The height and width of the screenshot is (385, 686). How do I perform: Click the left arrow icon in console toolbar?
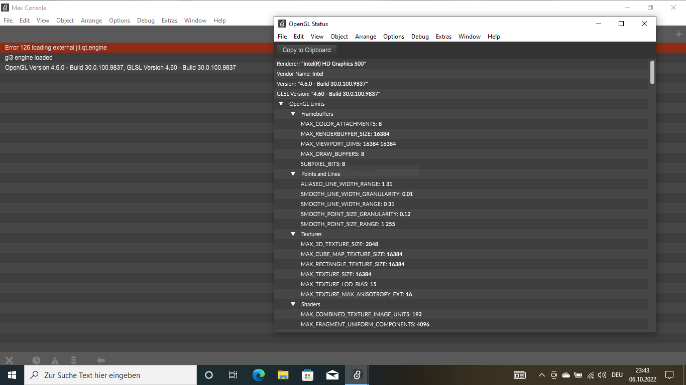click(x=100, y=360)
